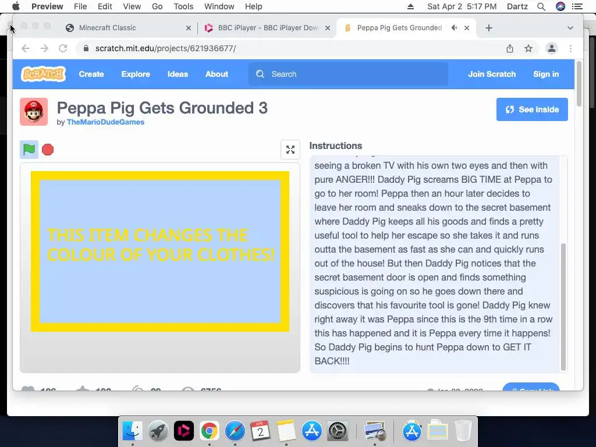The width and height of the screenshot is (596, 447).
Task: Open the Edit menu
Action: pos(105,6)
